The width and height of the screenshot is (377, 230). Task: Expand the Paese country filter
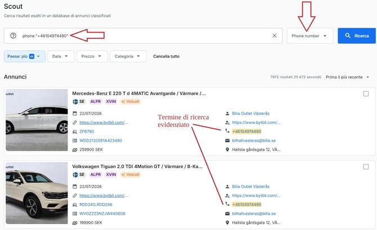(25, 56)
